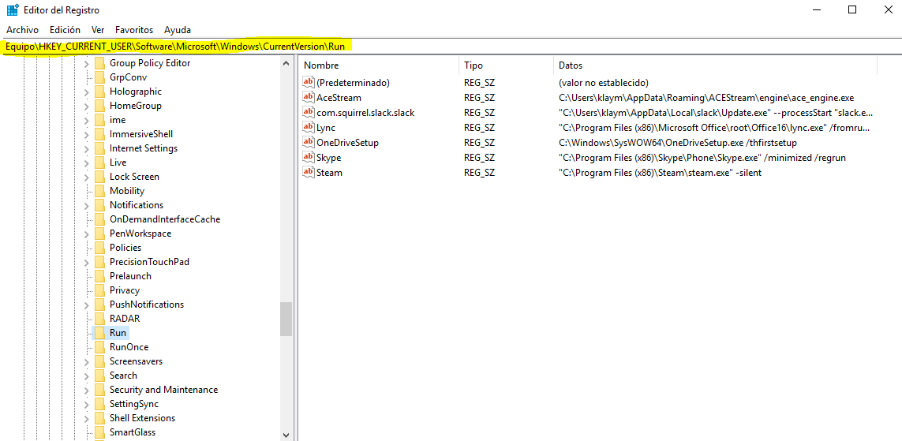Click the Run folder icon
Image resolution: width=902 pixels, height=441 pixels.
click(99, 333)
